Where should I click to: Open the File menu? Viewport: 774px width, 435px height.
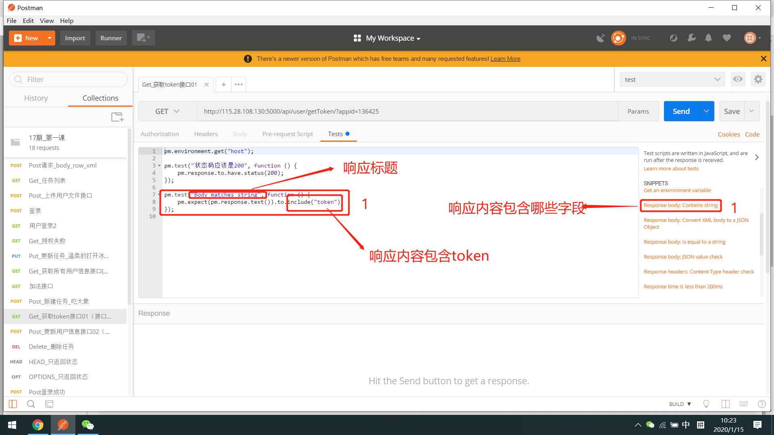point(12,21)
